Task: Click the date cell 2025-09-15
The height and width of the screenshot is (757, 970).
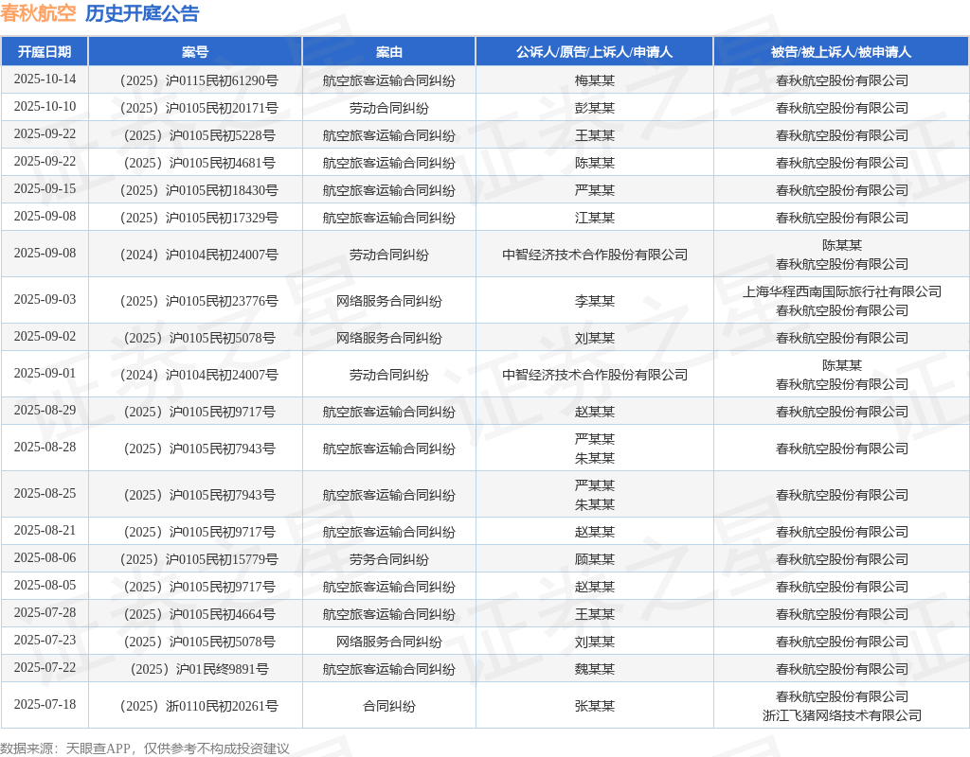Action: [45, 188]
